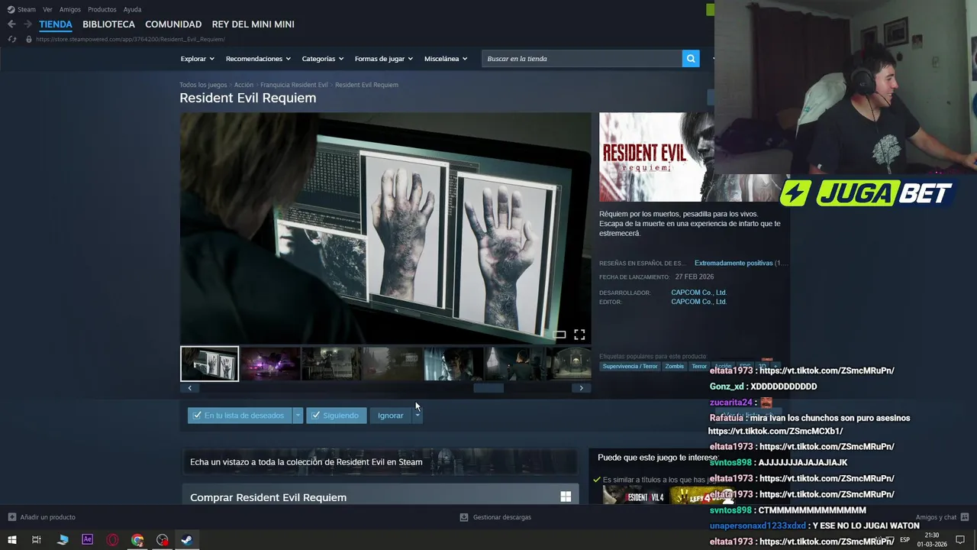The height and width of the screenshot is (550, 977).
Task: Click the store search magnifier button
Action: click(x=691, y=59)
